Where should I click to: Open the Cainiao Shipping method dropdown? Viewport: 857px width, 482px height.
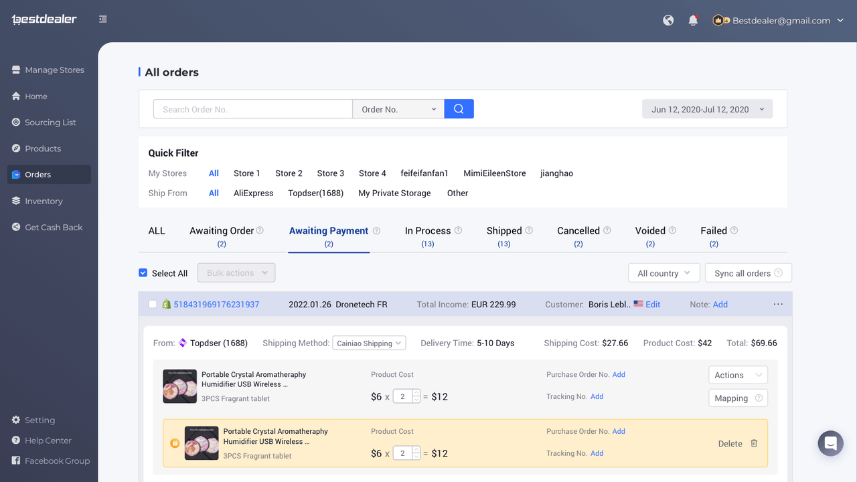pos(369,343)
